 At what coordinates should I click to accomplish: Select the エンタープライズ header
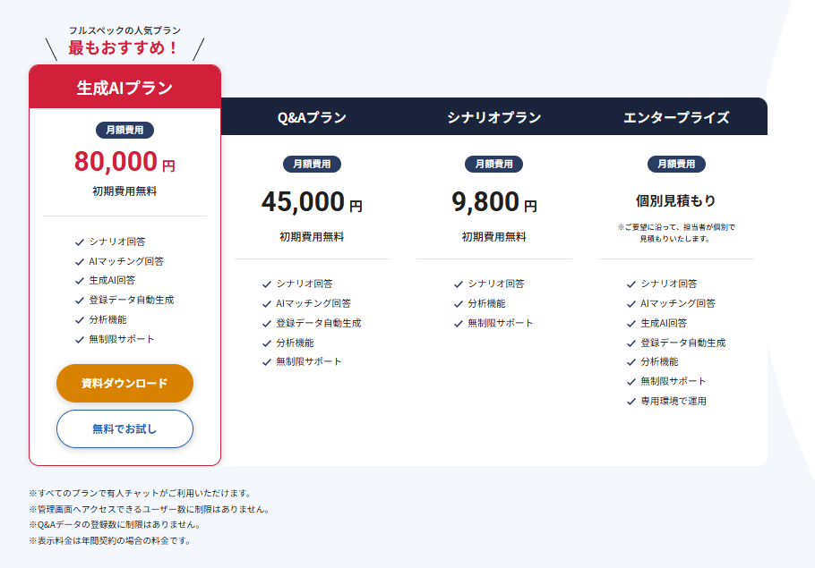click(x=676, y=117)
